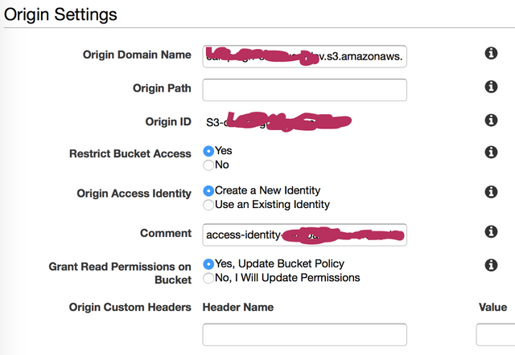Focus the empty Origin Path field

(x=304, y=90)
